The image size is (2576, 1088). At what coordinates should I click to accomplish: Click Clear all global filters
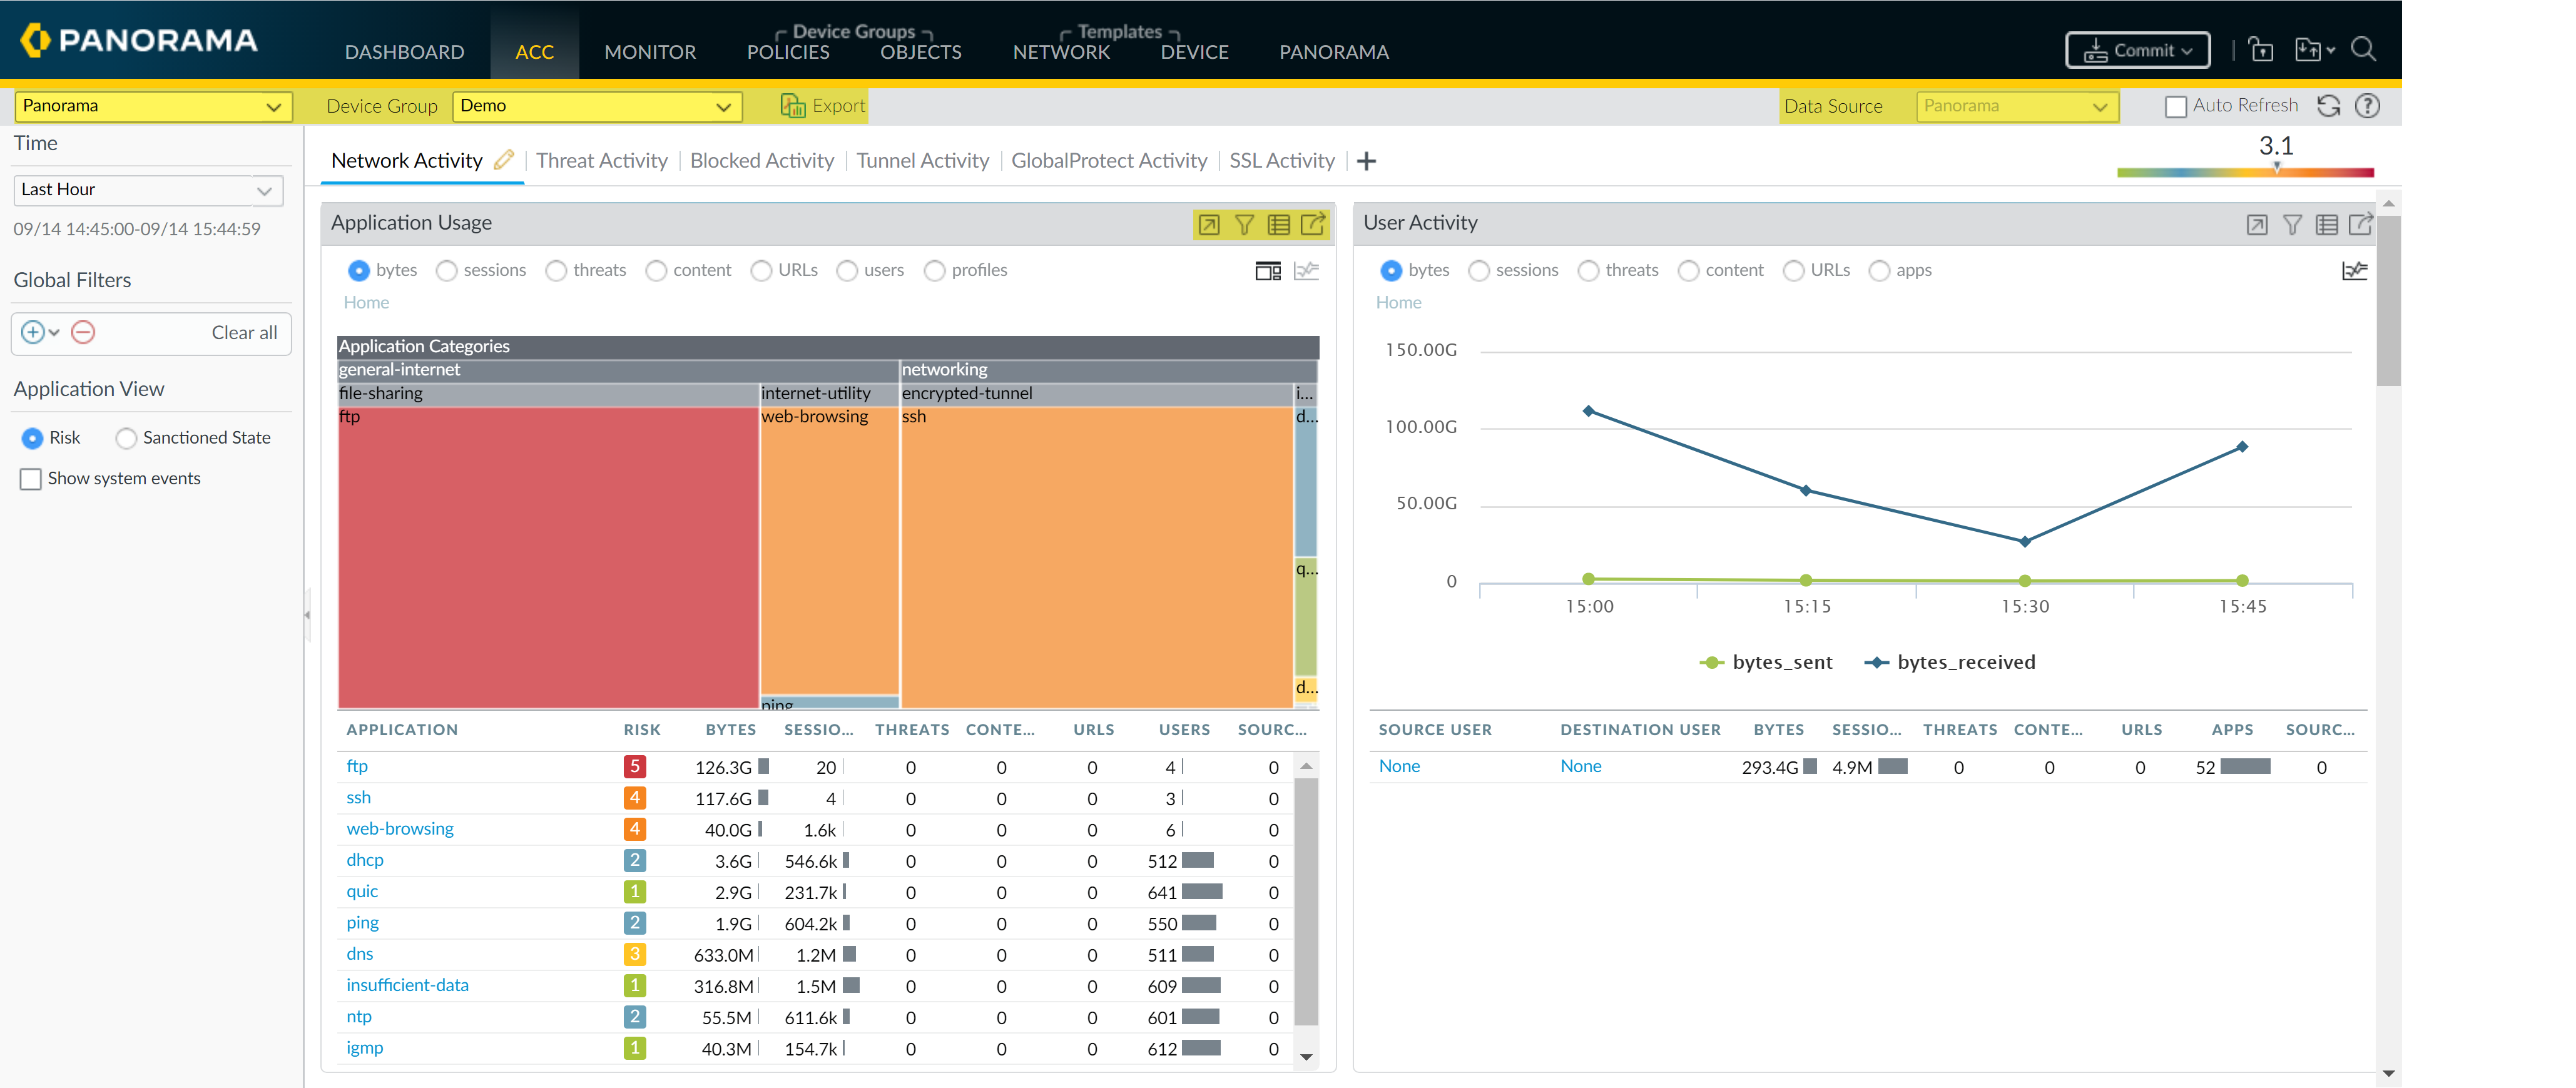point(244,332)
